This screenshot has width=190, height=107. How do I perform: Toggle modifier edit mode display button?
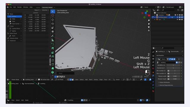tap(170, 59)
